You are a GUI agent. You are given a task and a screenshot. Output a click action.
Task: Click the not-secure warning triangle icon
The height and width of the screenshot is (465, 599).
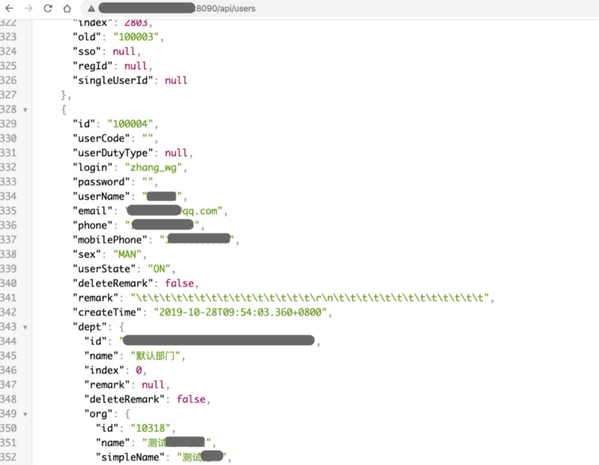point(92,8)
